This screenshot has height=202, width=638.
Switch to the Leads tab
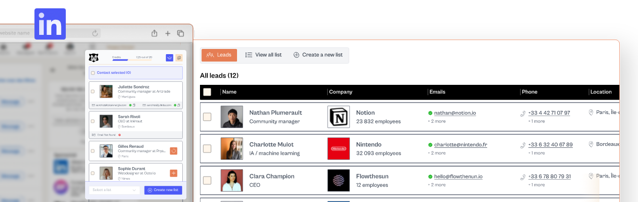pyautogui.click(x=219, y=55)
